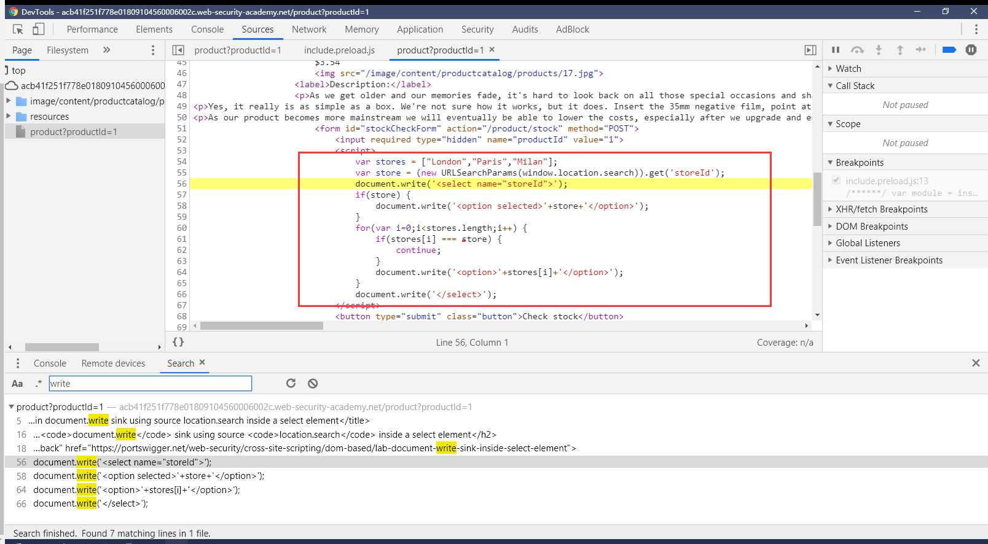
Task: Open the Console panel tab
Action: point(207,29)
